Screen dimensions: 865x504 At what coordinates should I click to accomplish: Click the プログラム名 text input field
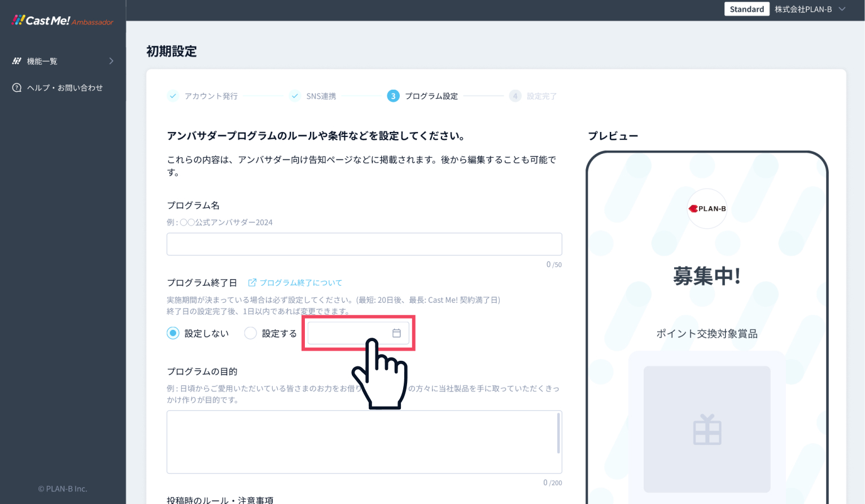click(364, 244)
